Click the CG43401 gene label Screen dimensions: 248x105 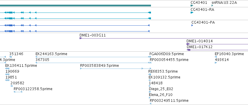[x=199, y=3]
